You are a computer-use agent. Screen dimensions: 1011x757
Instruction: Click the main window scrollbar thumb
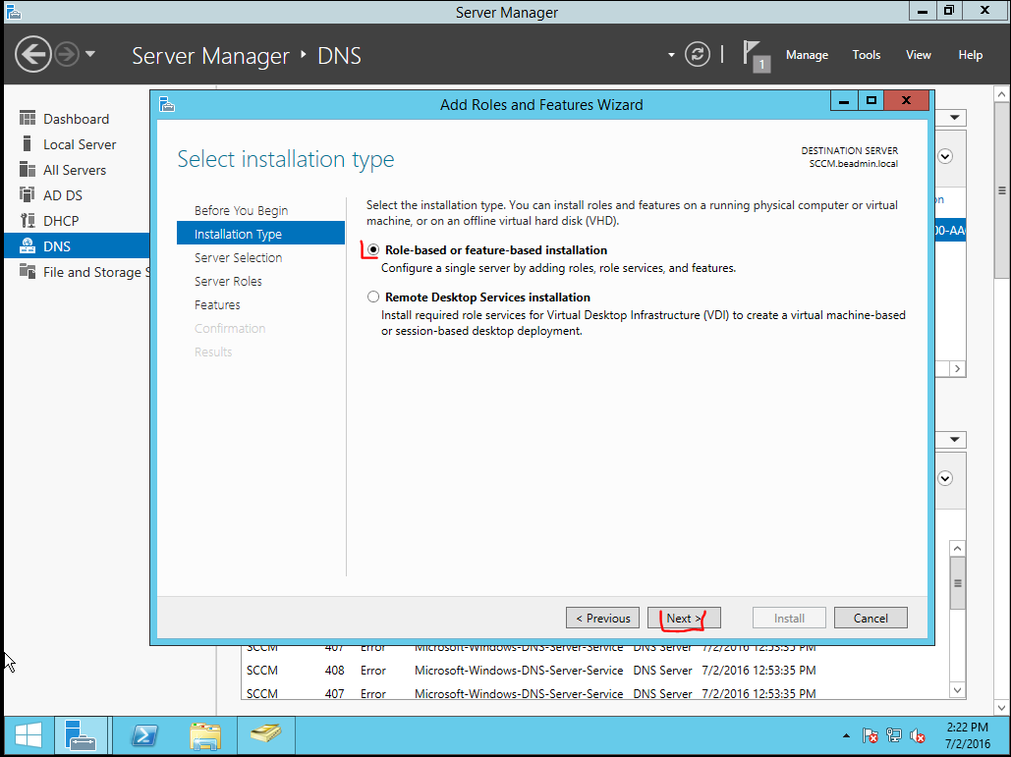pos(1001,190)
